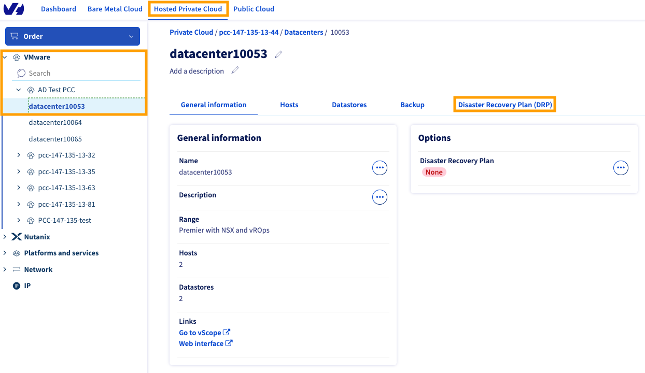Viewport: 645px width, 373px height.
Task: Open the Dashboard menu
Action: pyautogui.click(x=59, y=9)
